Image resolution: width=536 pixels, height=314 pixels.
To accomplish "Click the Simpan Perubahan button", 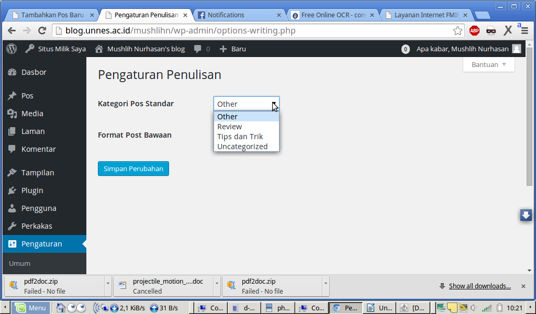I will pyautogui.click(x=133, y=169).
